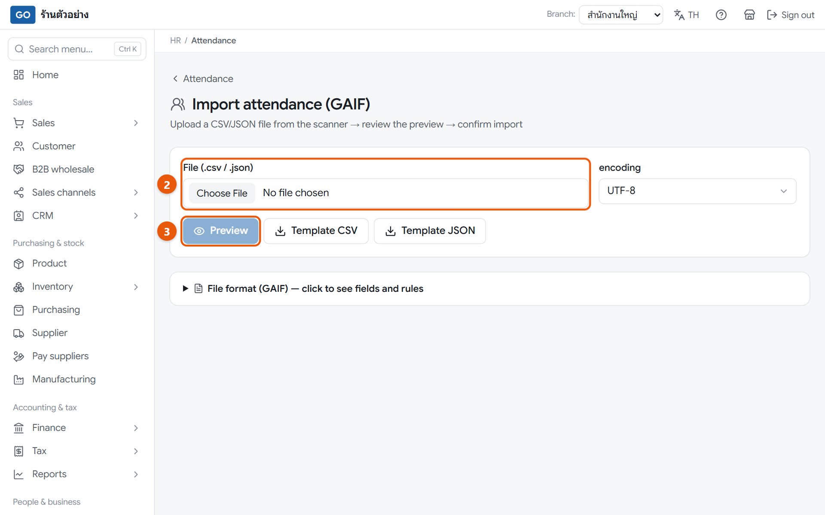The height and width of the screenshot is (515, 825).
Task: Click the GO logo badge
Action: [23, 15]
